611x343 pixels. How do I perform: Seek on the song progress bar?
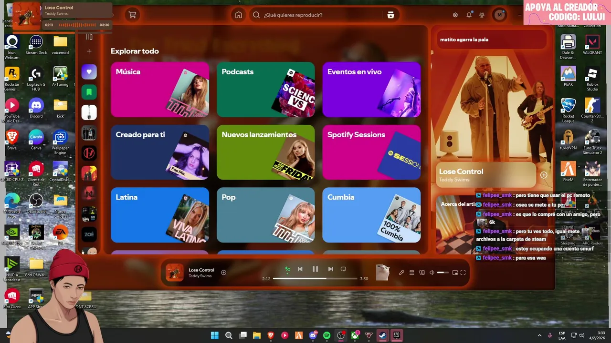coord(315,278)
